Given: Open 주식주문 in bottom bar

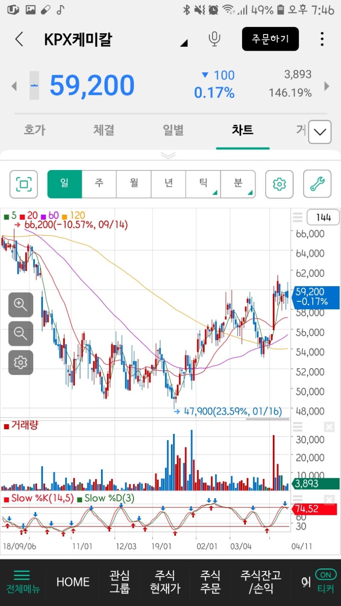Looking at the screenshot, I should coord(211,582).
